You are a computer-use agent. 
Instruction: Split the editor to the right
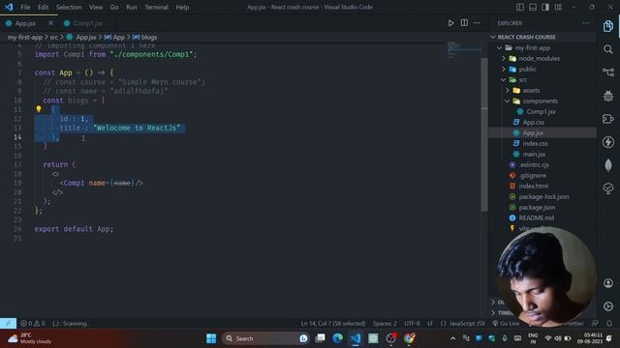[x=464, y=23]
